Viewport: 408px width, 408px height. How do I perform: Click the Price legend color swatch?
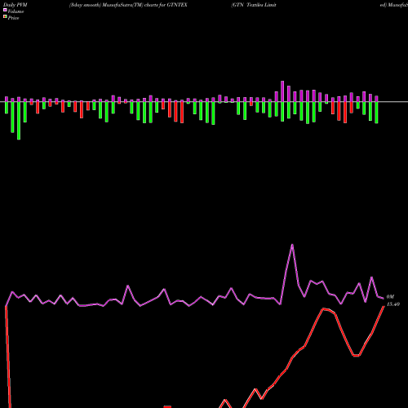click(x=5, y=17)
